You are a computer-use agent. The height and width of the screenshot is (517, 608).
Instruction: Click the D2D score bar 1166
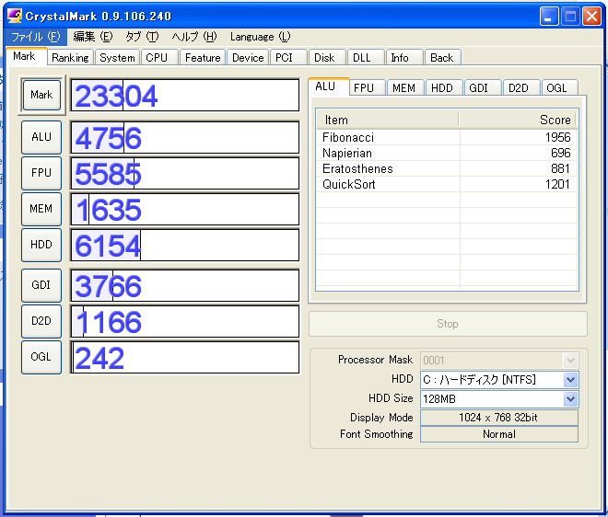click(x=185, y=321)
